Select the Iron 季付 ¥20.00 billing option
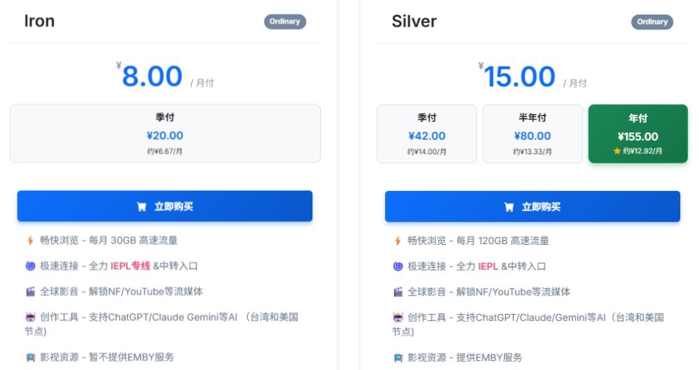This screenshot has height=370, width=699. pos(165,134)
